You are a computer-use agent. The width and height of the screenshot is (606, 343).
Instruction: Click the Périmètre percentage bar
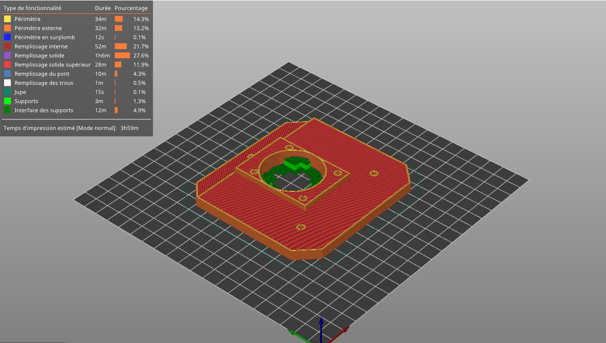(119, 19)
